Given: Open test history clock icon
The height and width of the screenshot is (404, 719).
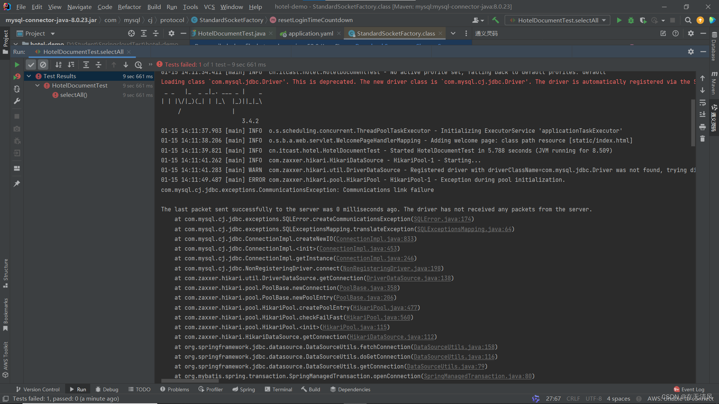Looking at the screenshot, I should click(139, 65).
